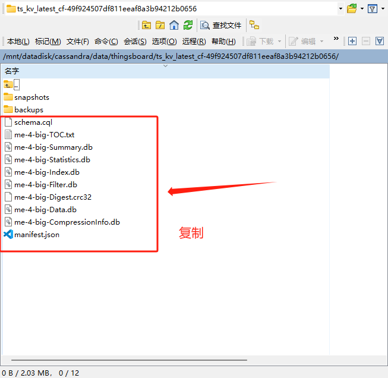This screenshot has width=388, height=378.
Task: Open the 帮助(H) menu
Action: [x=223, y=42]
